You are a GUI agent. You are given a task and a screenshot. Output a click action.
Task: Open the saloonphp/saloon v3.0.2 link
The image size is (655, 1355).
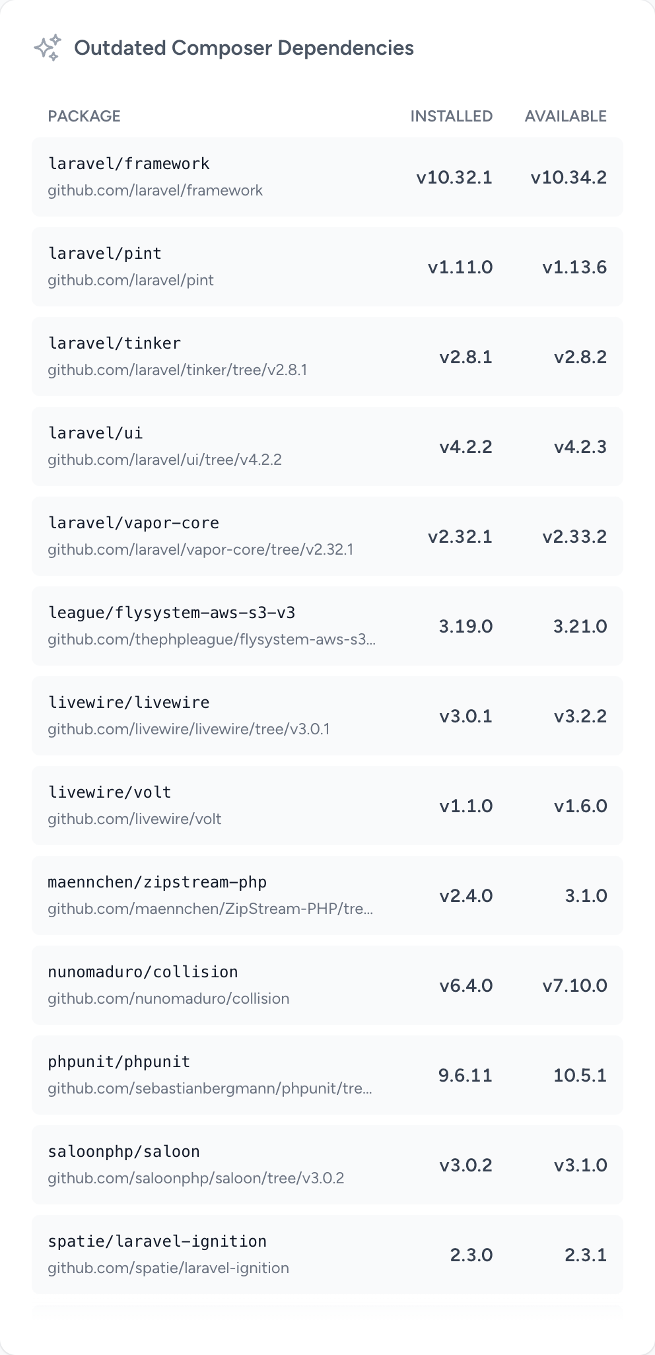pos(195,1178)
